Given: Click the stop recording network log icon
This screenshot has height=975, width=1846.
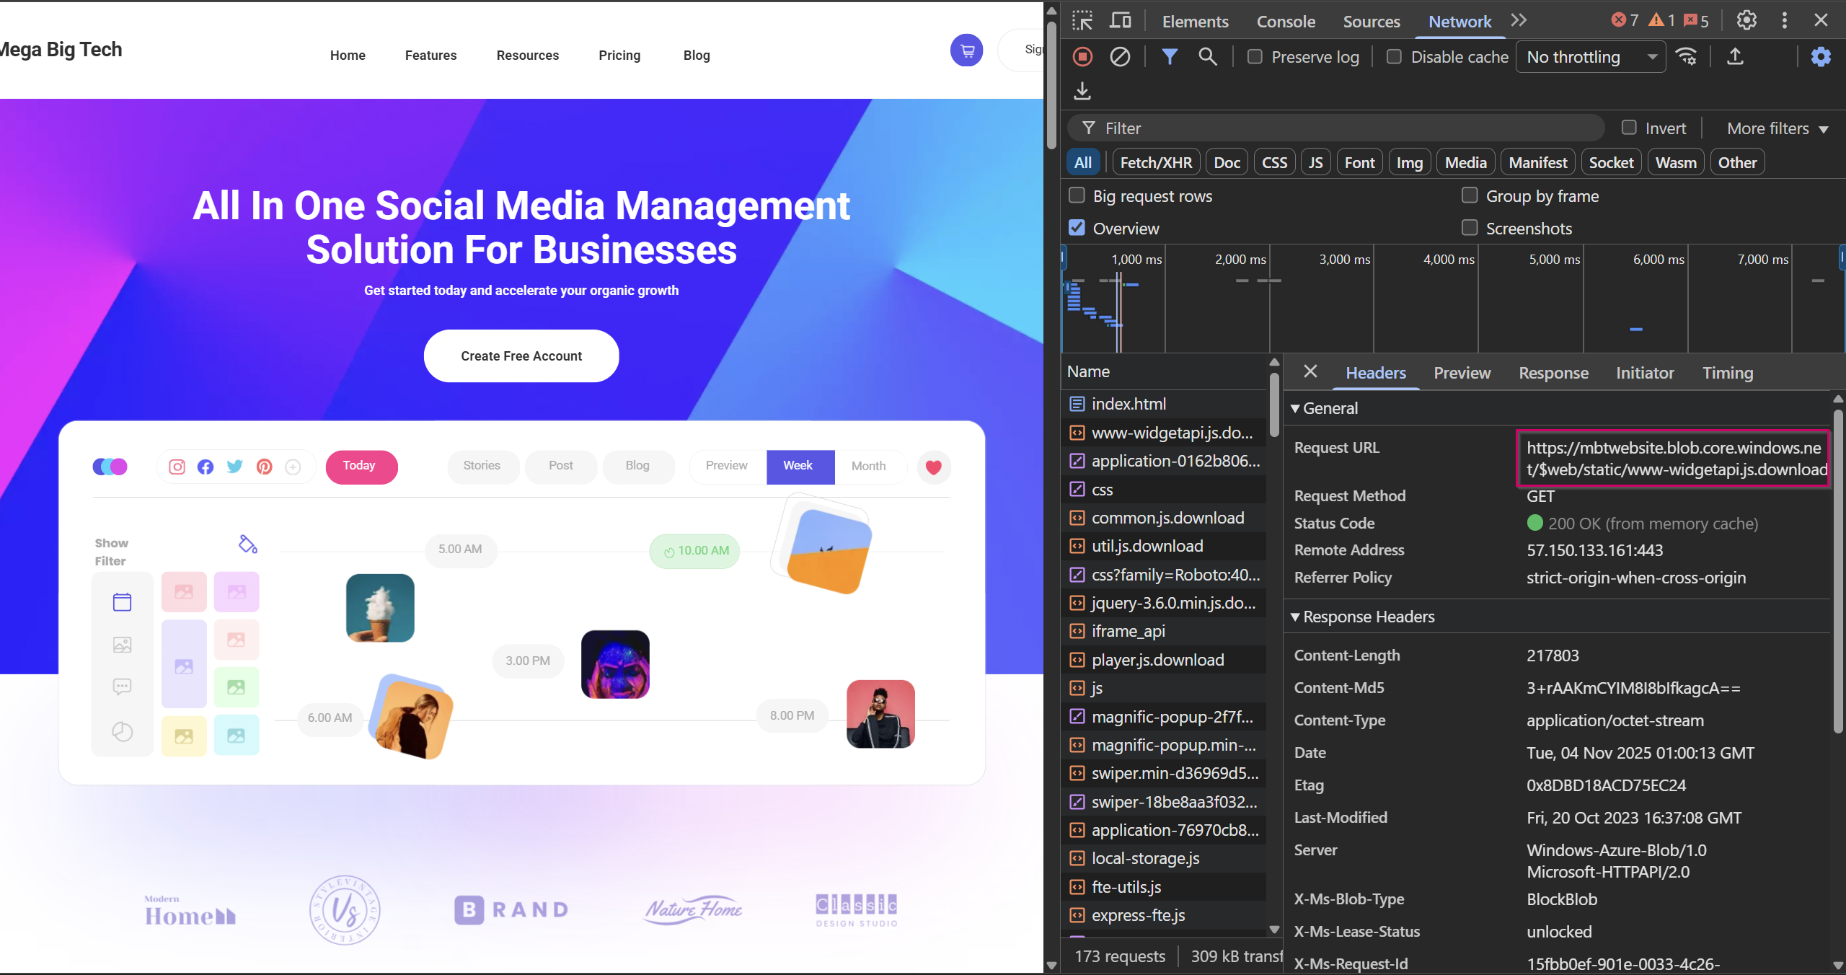Looking at the screenshot, I should (1082, 57).
